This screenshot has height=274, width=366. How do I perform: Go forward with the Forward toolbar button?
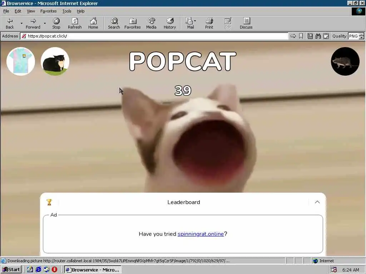[33, 23]
